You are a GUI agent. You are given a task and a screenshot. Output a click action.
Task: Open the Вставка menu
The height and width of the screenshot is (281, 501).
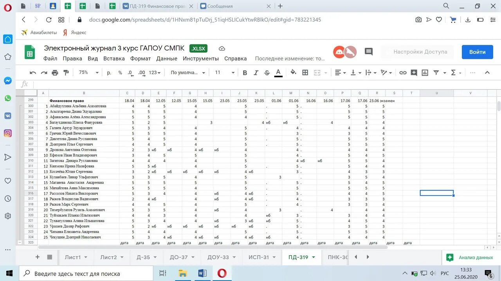(x=114, y=59)
